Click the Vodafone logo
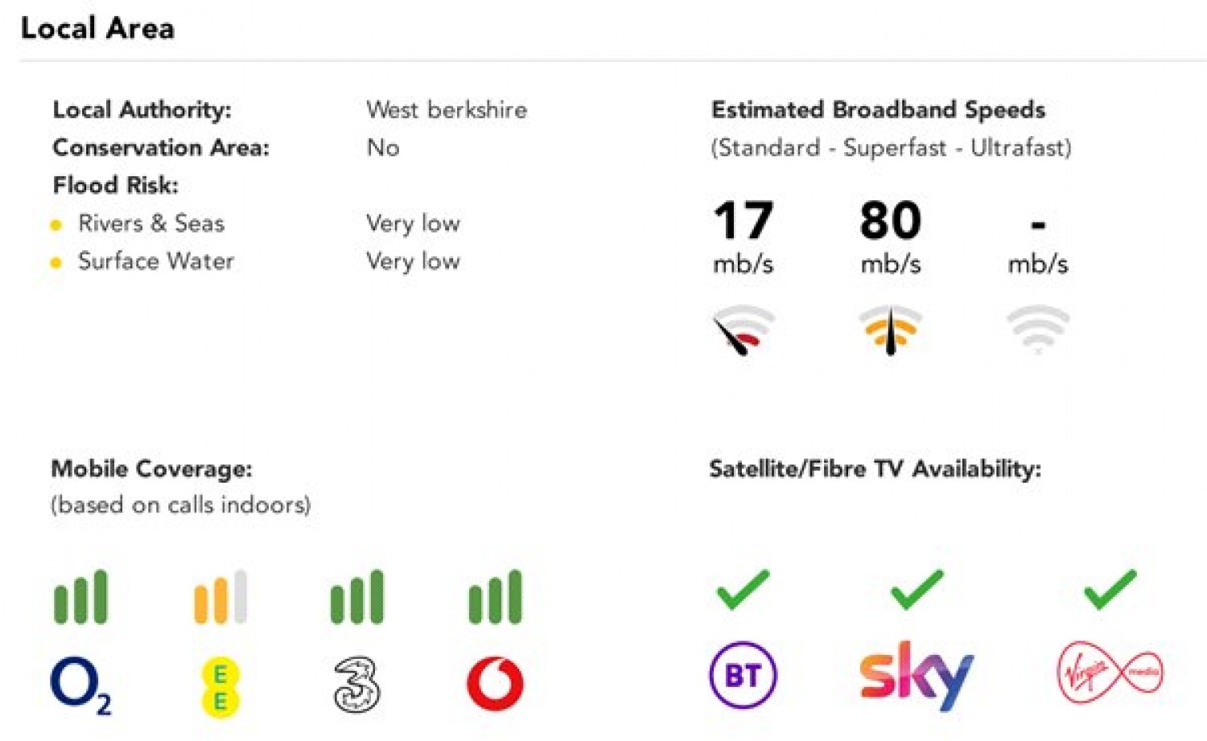Image resolution: width=1207 pixels, height=741 pixels. pos(495,685)
